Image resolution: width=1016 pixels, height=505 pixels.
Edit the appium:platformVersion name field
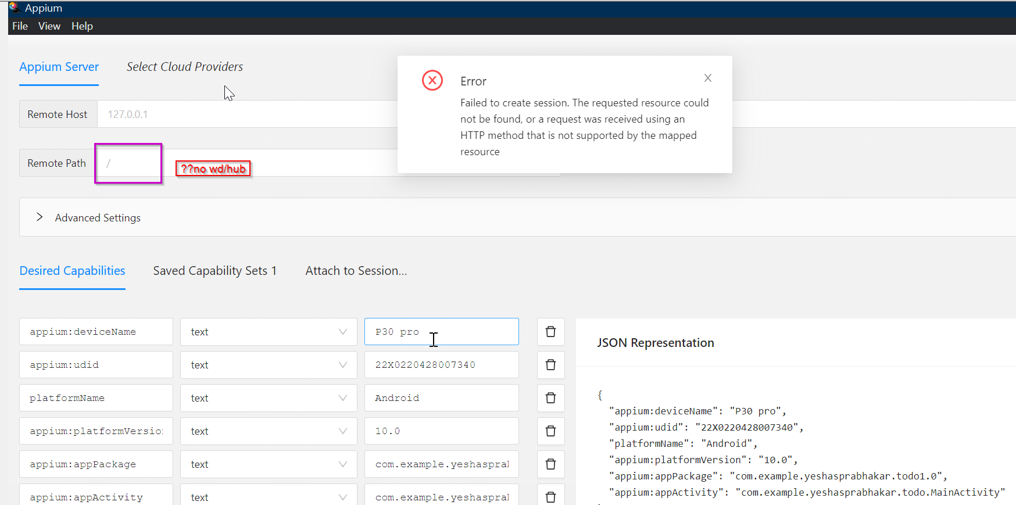coord(96,431)
